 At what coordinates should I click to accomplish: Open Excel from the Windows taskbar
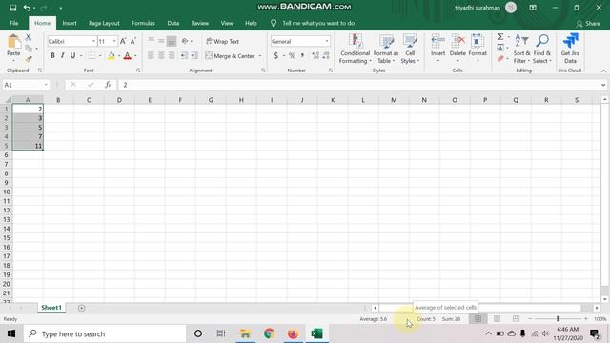317,333
